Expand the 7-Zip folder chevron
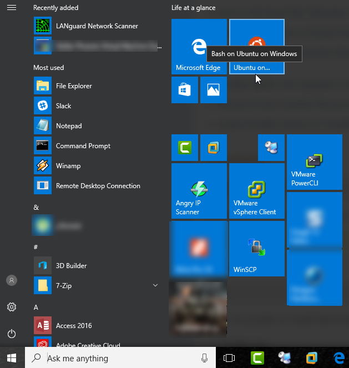 [155, 285]
